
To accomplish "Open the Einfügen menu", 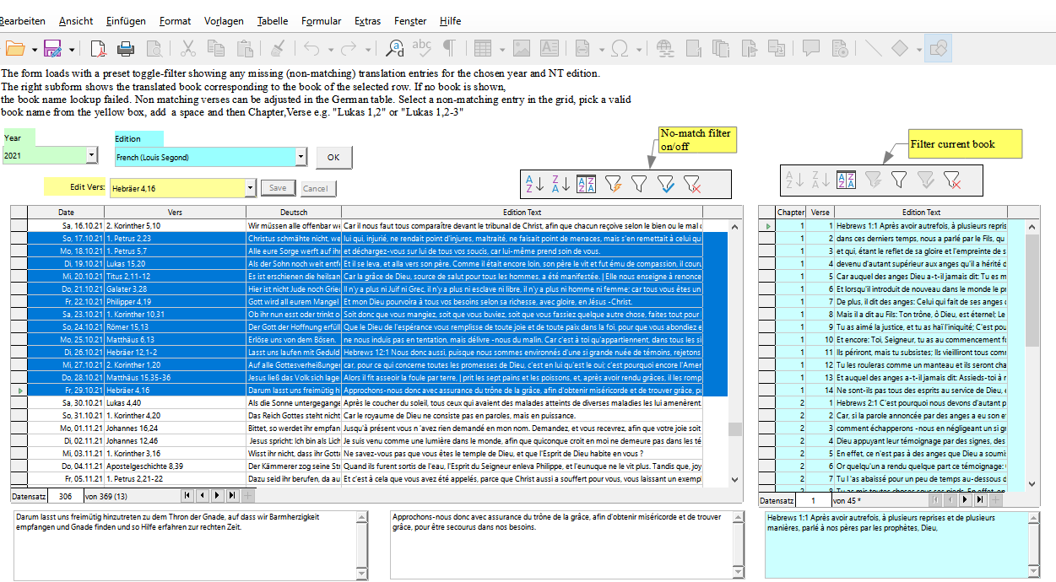I will pyautogui.click(x=127, y=21).
